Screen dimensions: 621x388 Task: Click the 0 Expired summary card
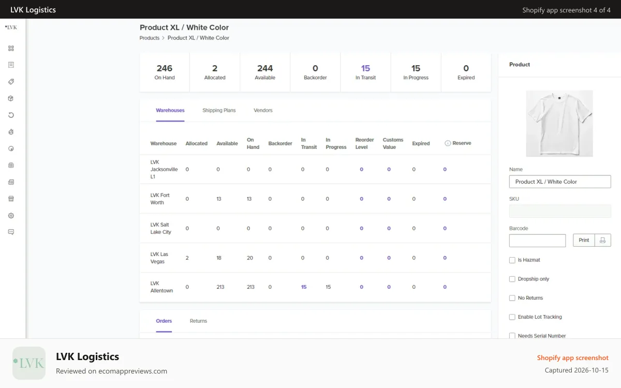pos(466,72)
